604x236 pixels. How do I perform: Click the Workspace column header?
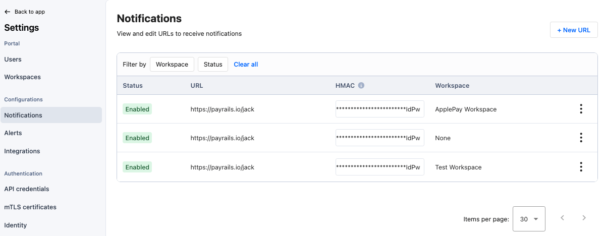pos(452,85)
